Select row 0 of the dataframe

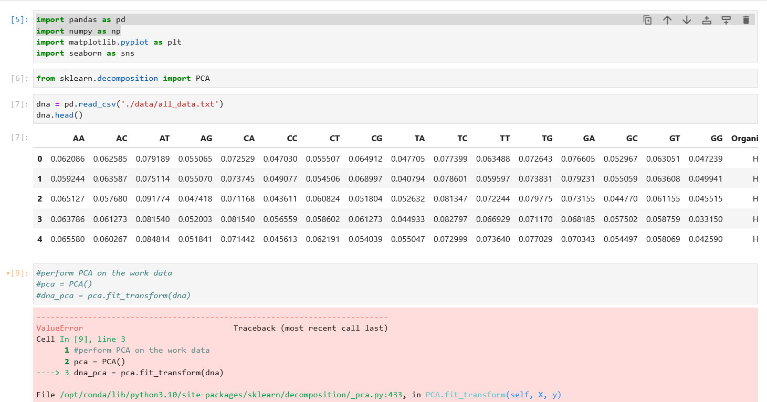pos(39,158)
